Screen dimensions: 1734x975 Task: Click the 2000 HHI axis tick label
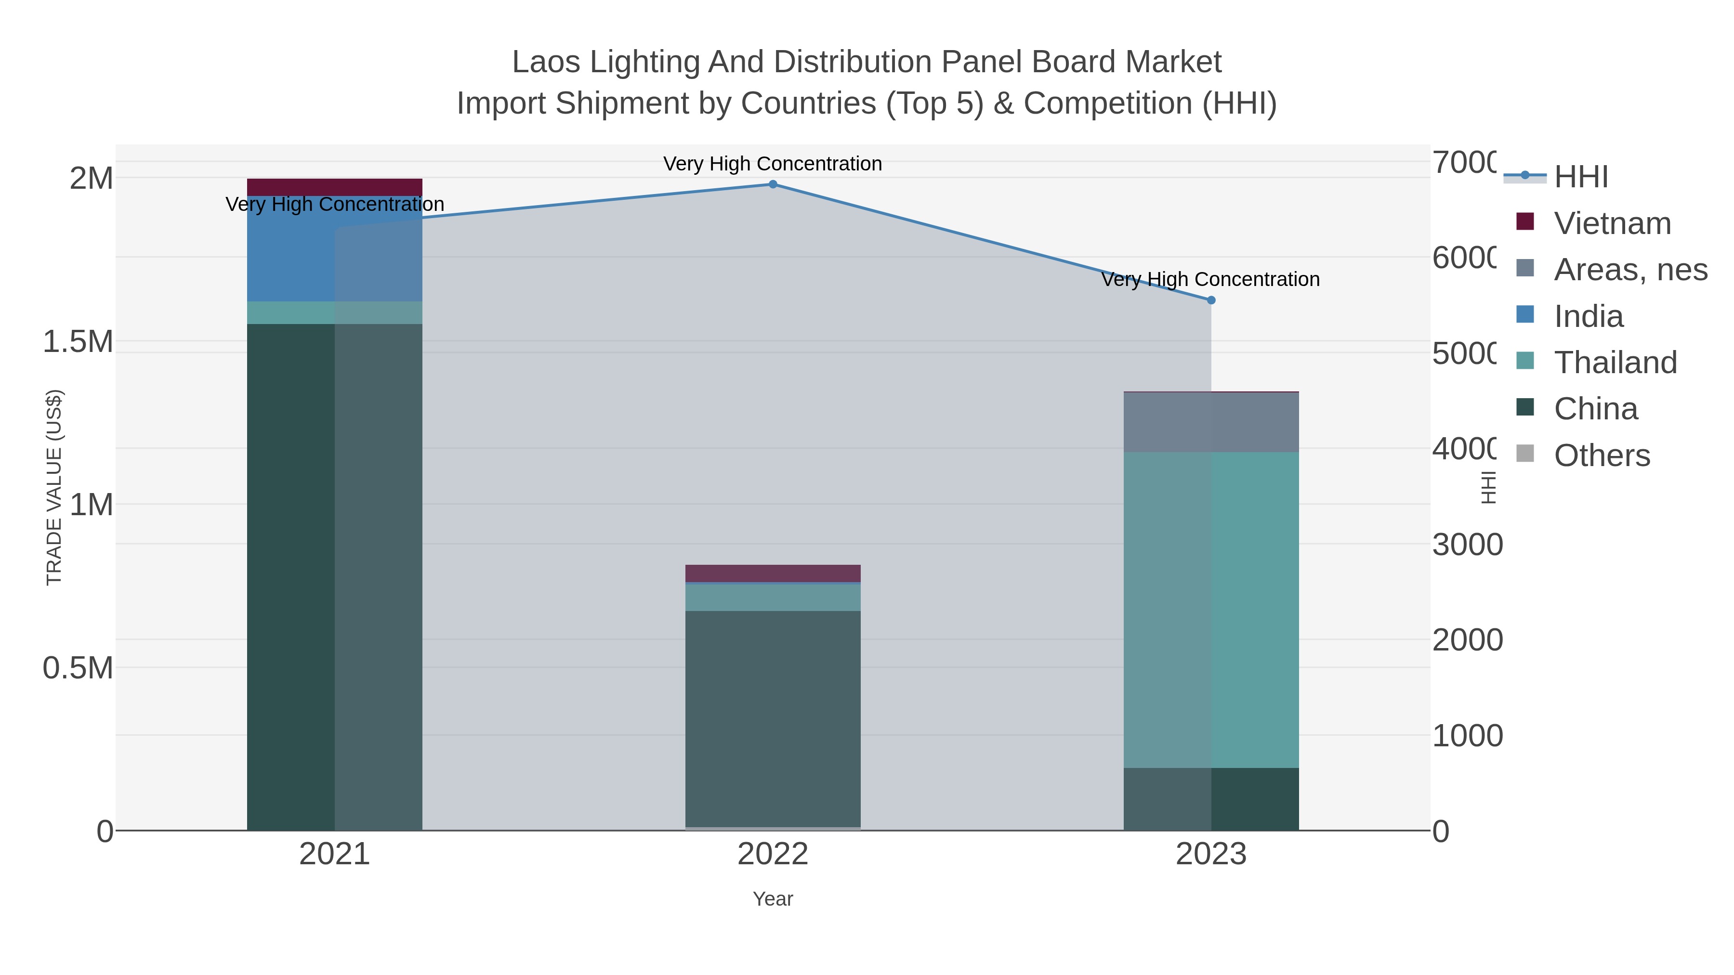[x=1468, y=640]
